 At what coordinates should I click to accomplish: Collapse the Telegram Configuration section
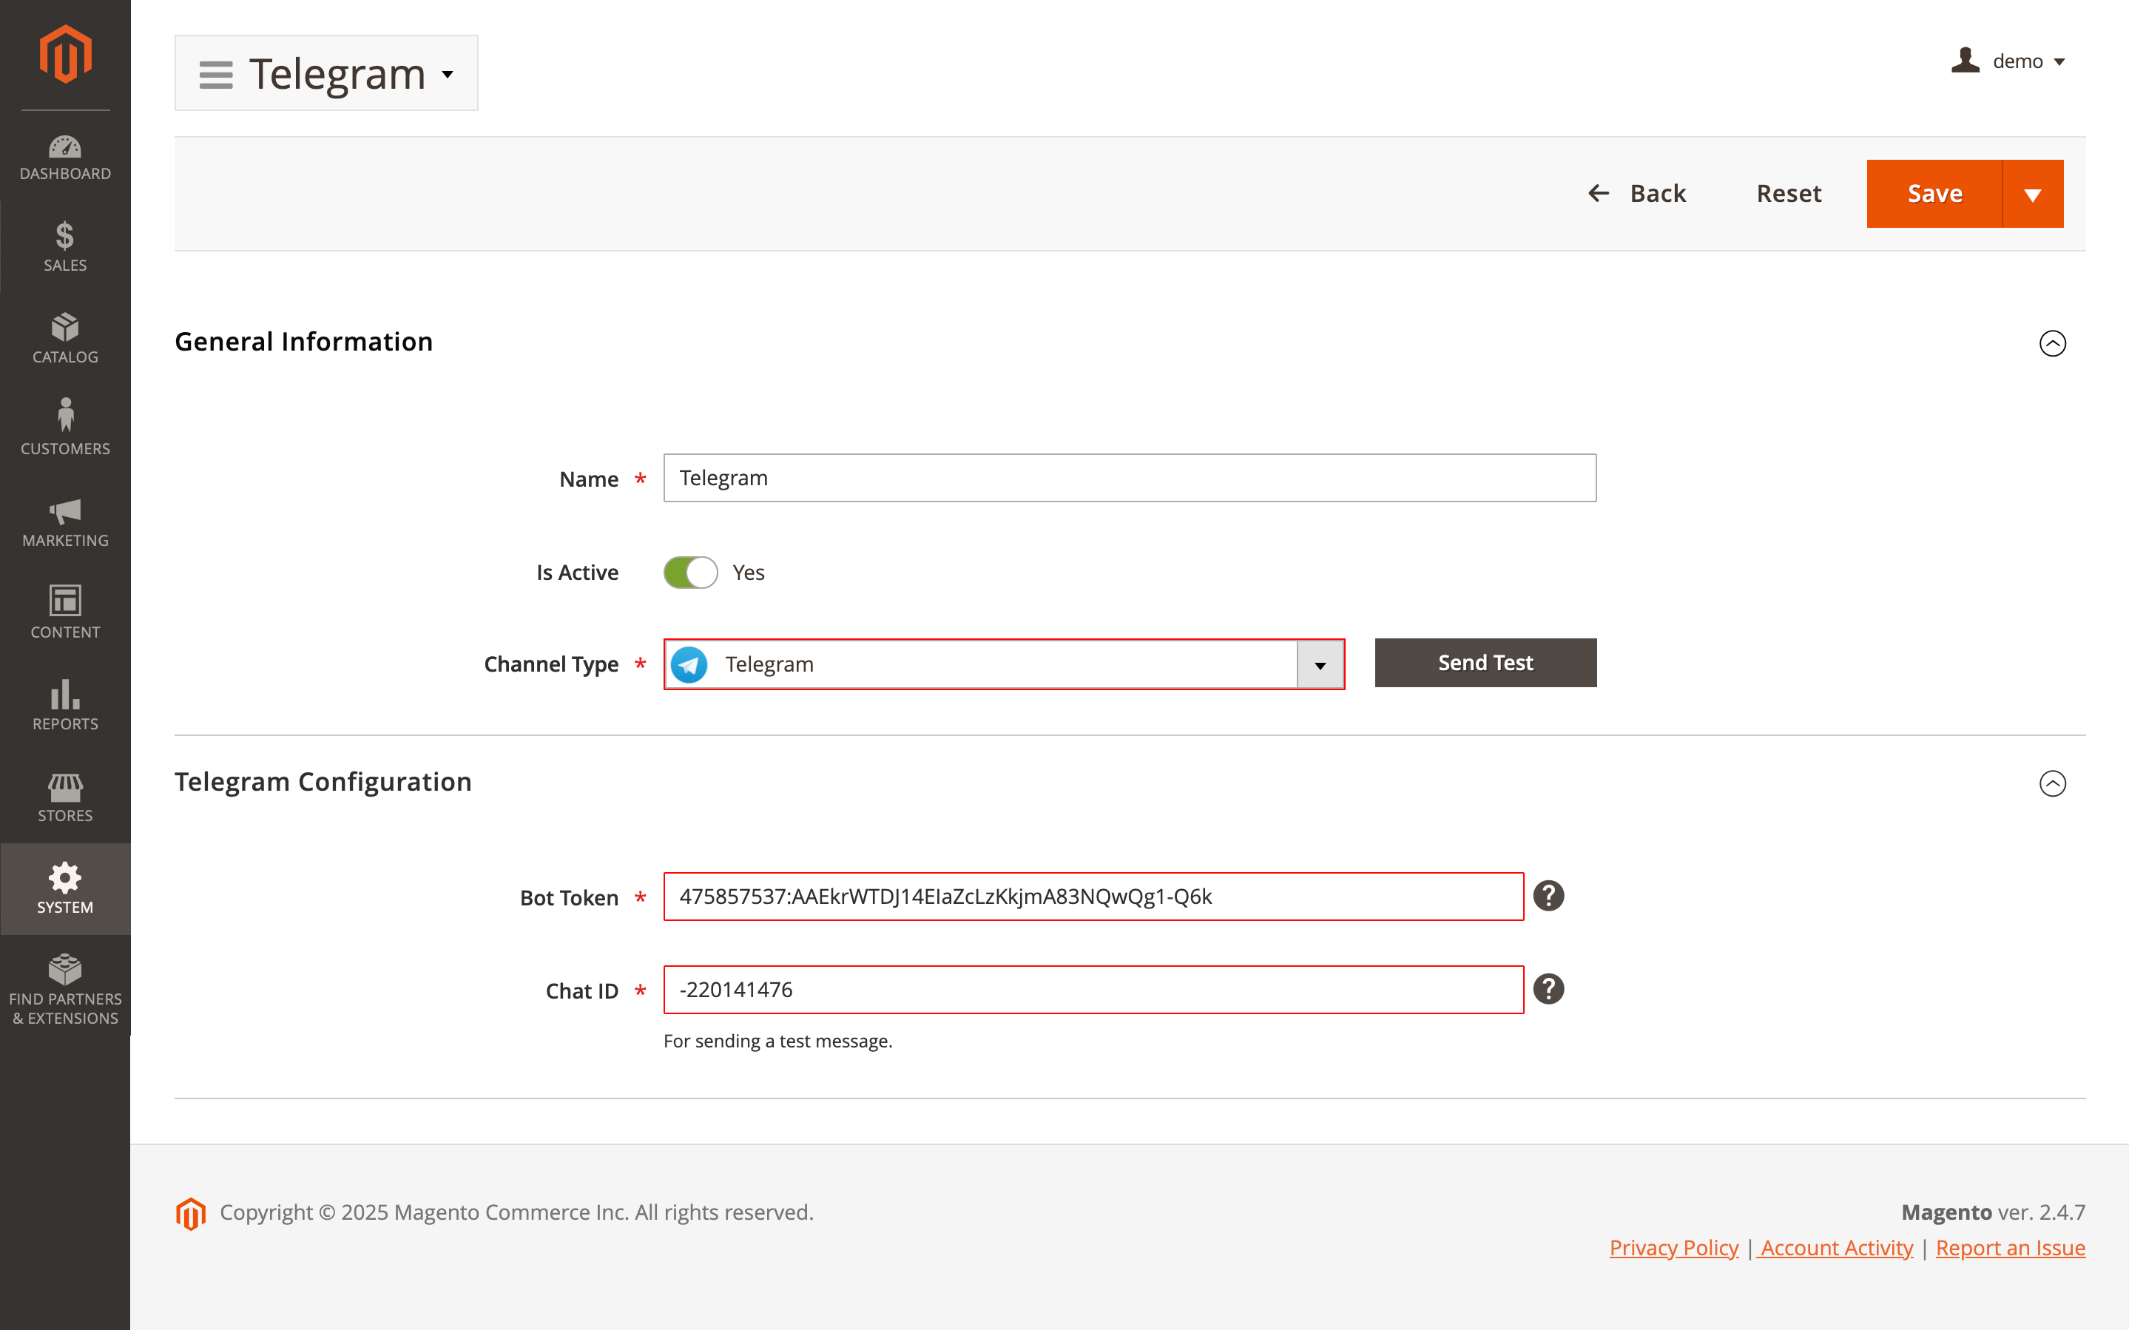click(2054, 784)
